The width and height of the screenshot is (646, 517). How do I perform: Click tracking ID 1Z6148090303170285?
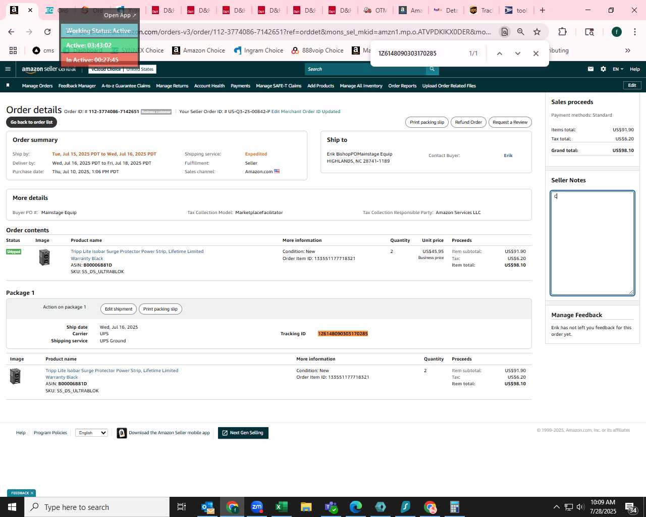pyautogui.click(x=343, y=334)
